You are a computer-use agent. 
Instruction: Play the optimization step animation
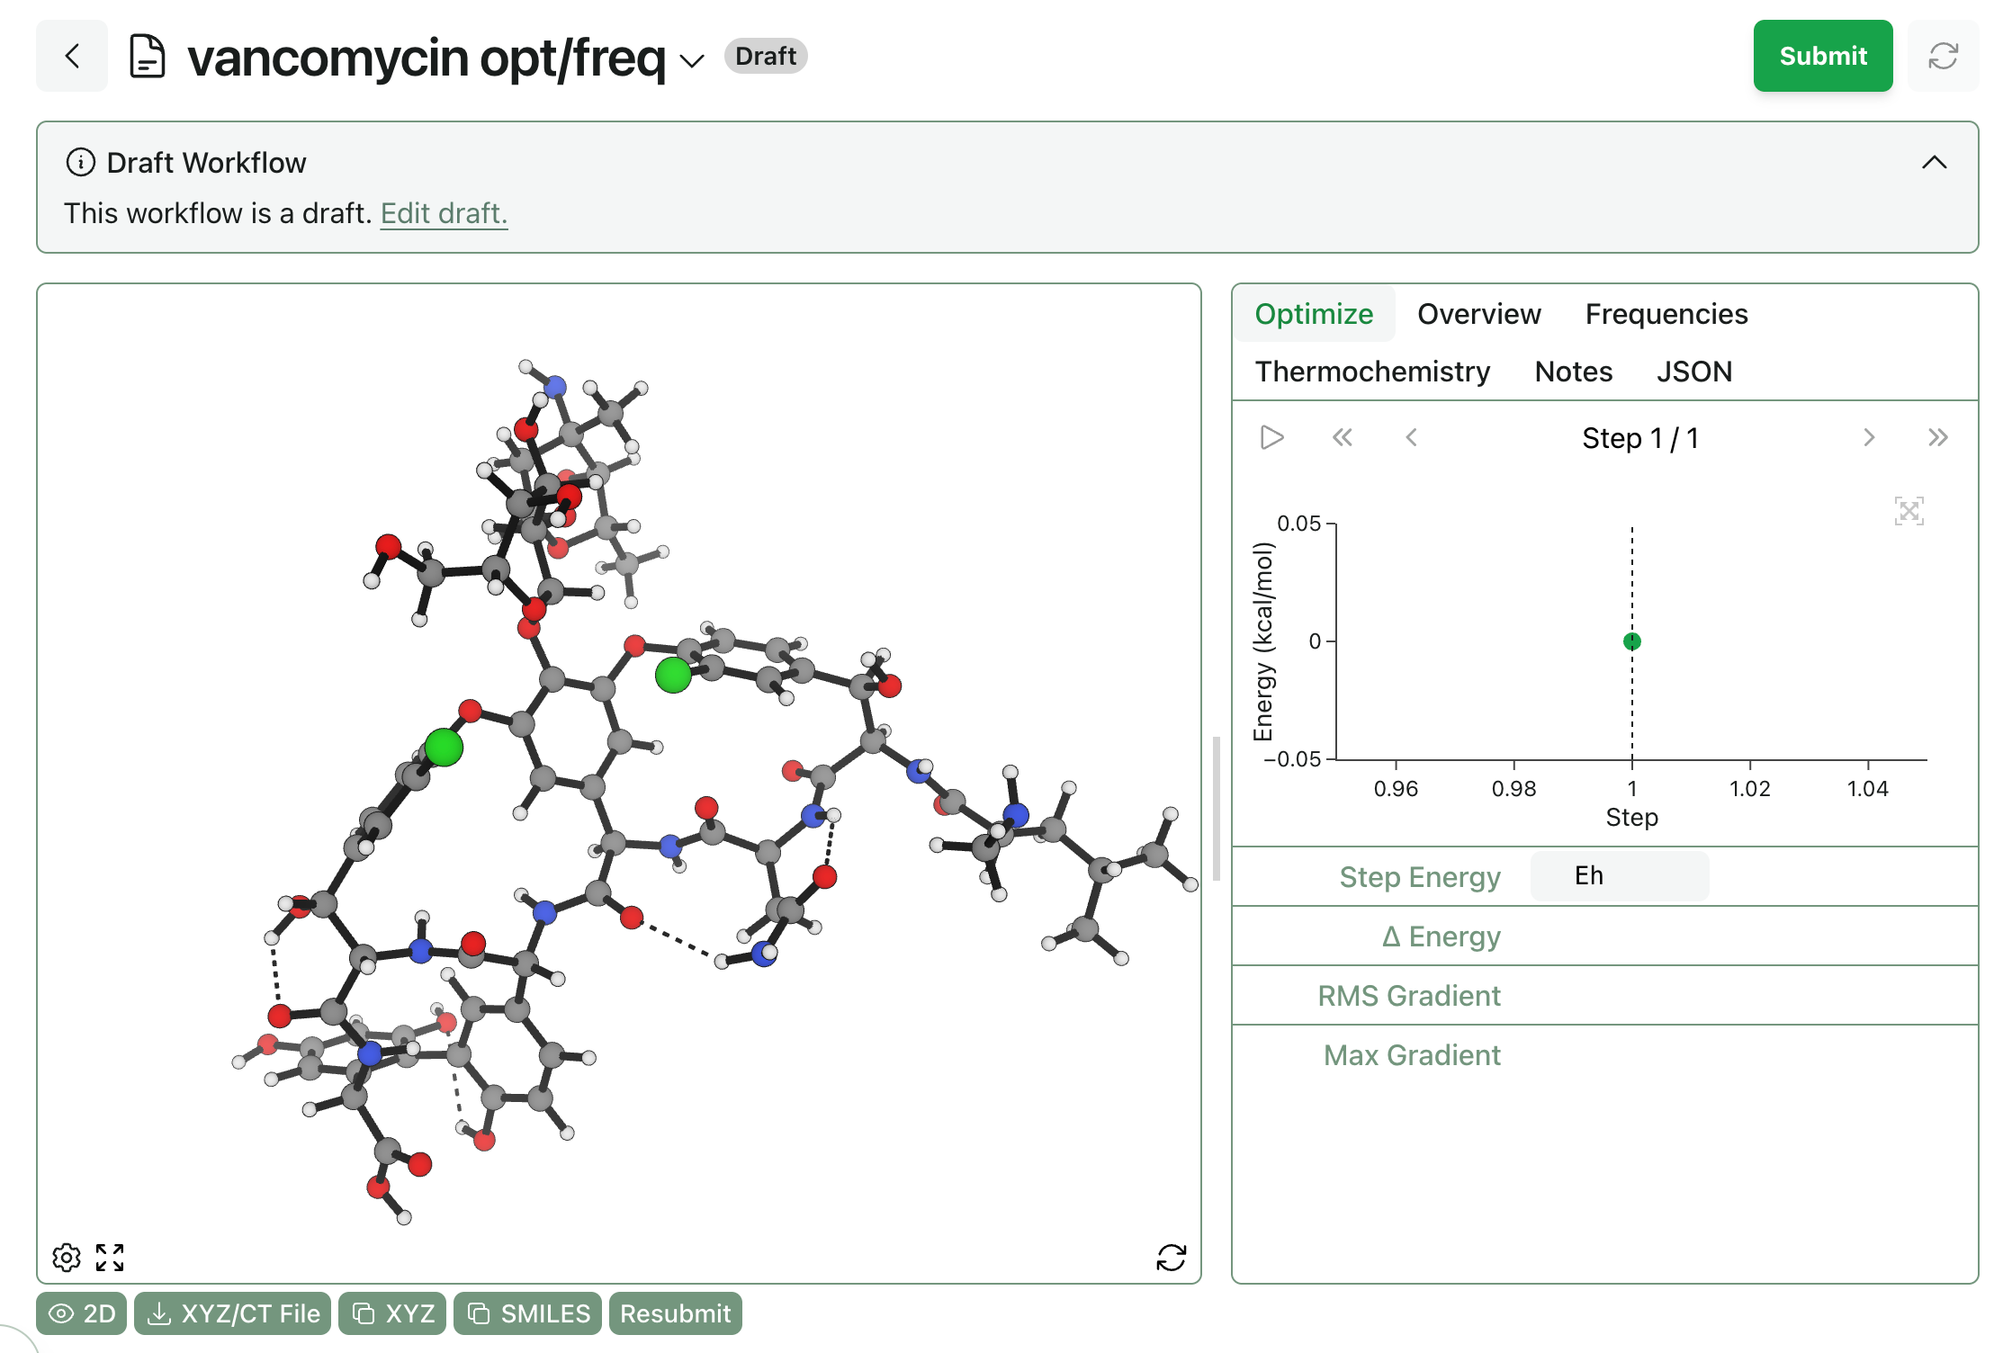click(1271, 438)
